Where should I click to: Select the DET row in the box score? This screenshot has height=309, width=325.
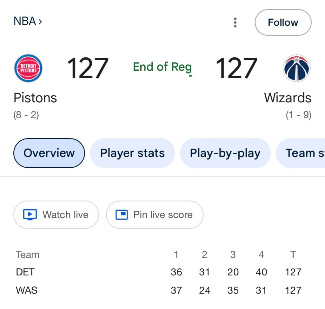point(25,272)
